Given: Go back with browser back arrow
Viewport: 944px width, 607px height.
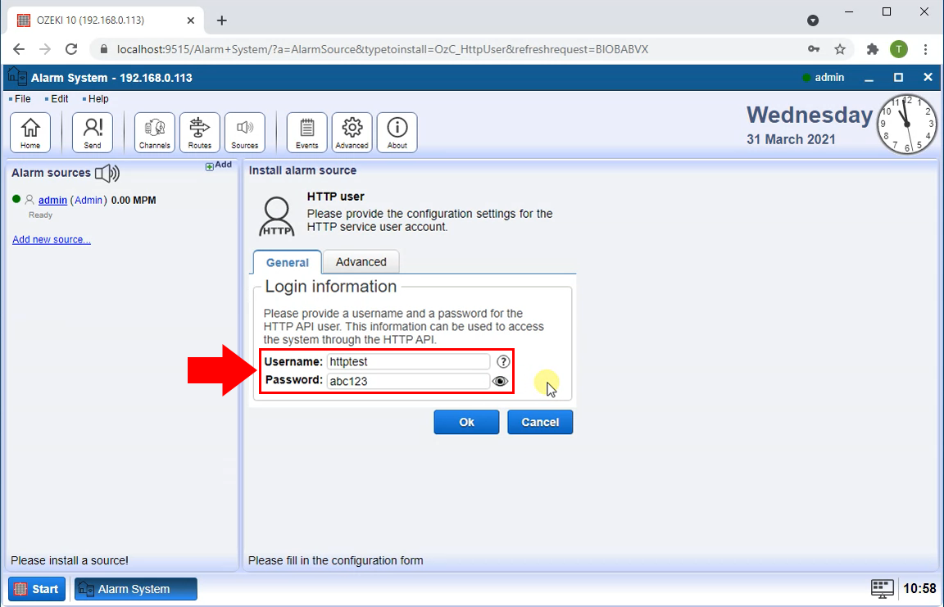Looking at the screenshot, I should 19,49.
